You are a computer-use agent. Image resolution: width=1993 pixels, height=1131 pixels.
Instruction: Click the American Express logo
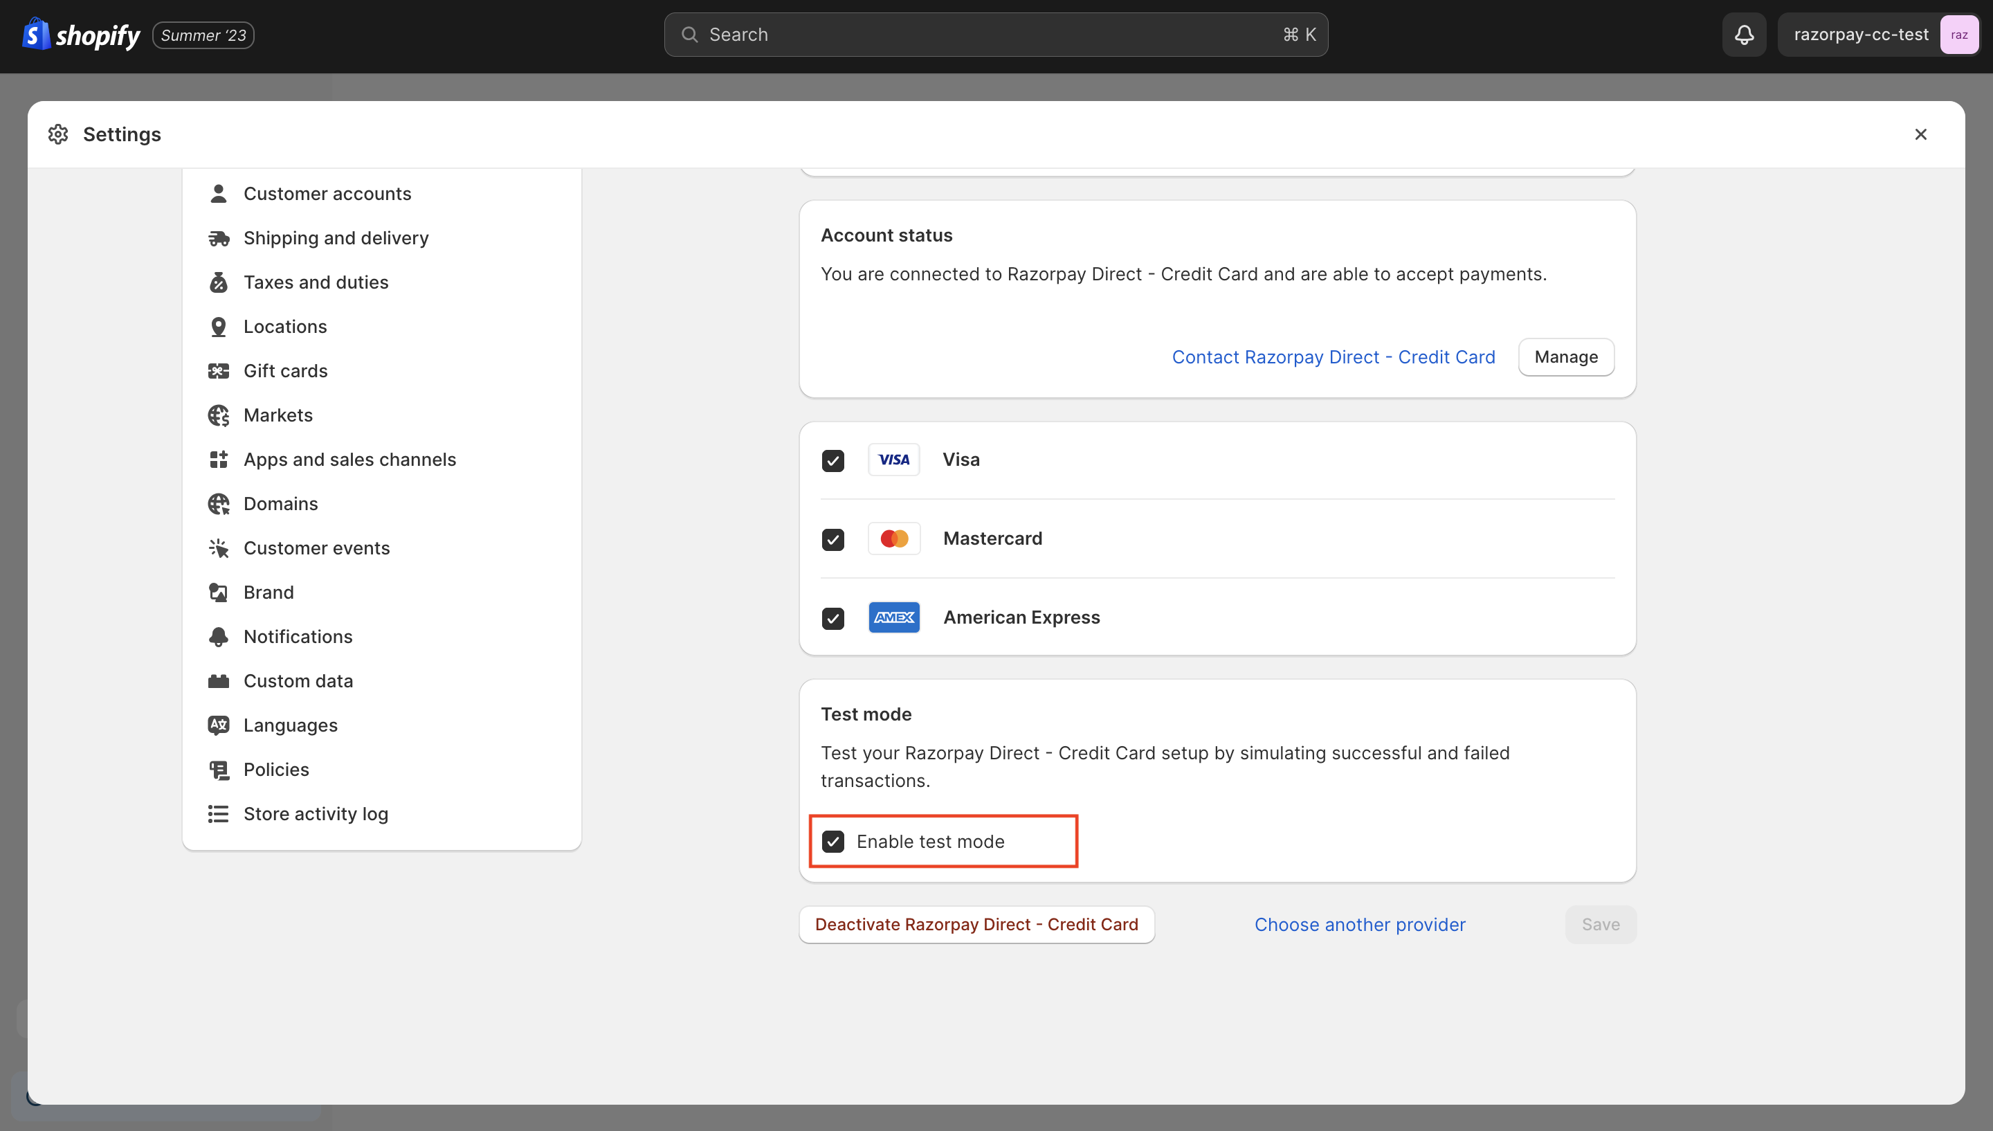(x=893, y=617)
